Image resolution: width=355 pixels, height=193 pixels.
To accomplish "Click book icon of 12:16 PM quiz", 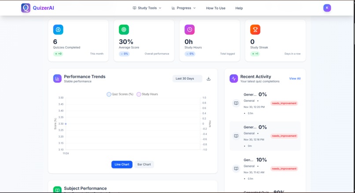I will (x=236, y=136).
